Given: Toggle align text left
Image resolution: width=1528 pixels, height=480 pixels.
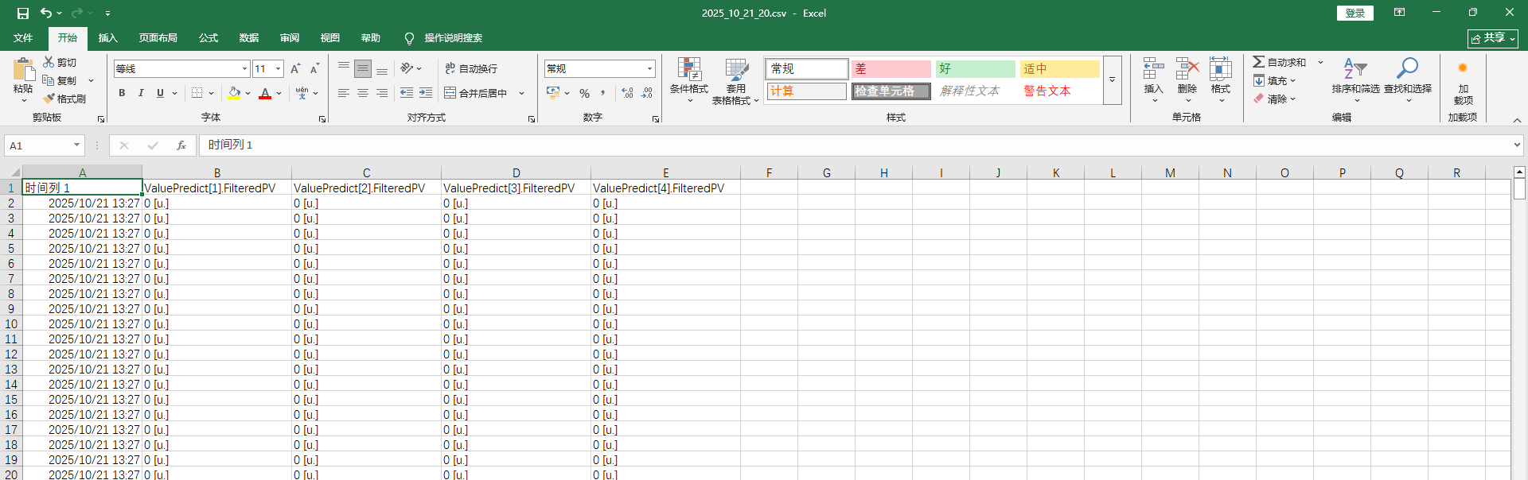Looking at the screenshot, I should point(344,93).
